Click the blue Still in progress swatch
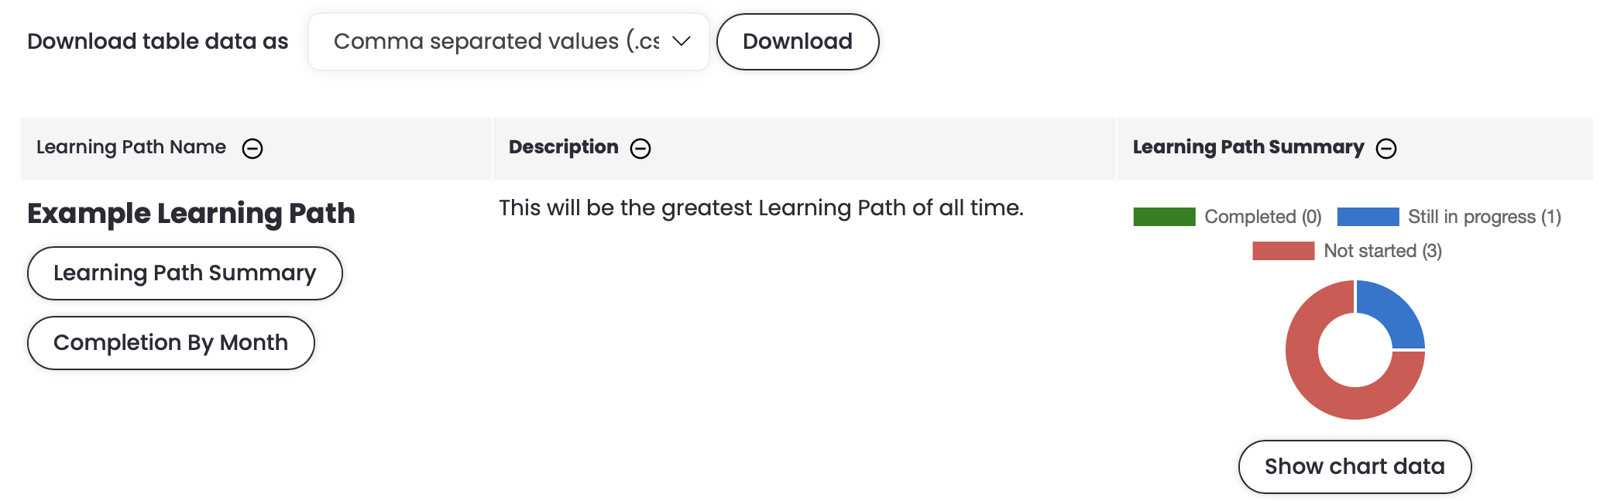This screenshot has height=501, width=1607. coord(1368,217)
